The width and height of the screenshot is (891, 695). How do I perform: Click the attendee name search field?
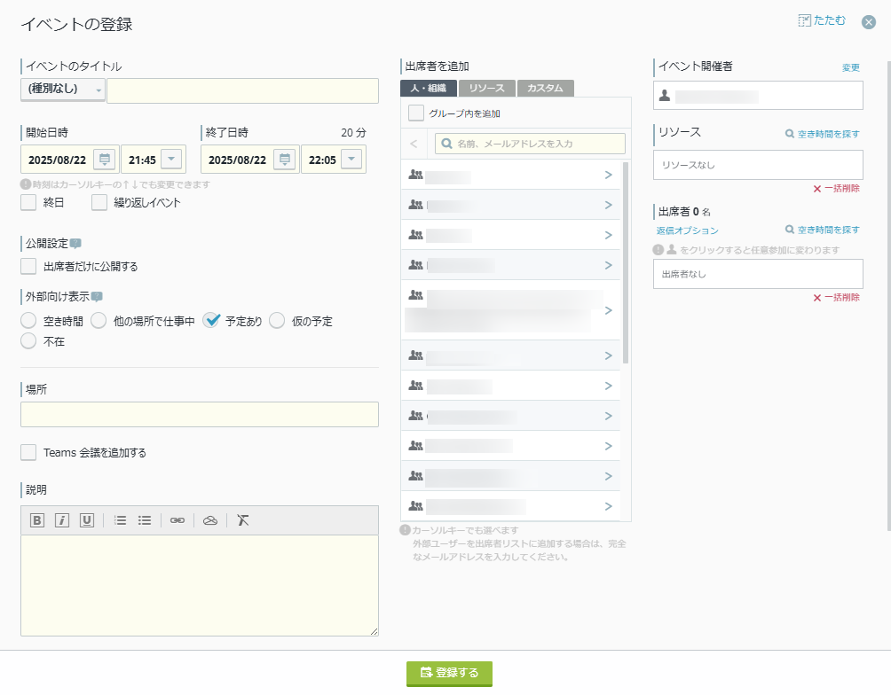coord(530,144)
